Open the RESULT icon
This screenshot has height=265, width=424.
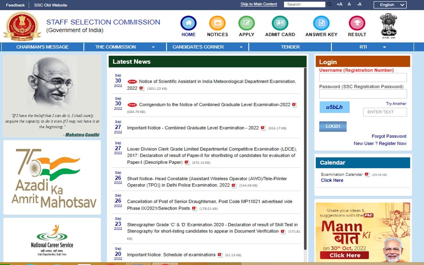[x=357, y=23]
